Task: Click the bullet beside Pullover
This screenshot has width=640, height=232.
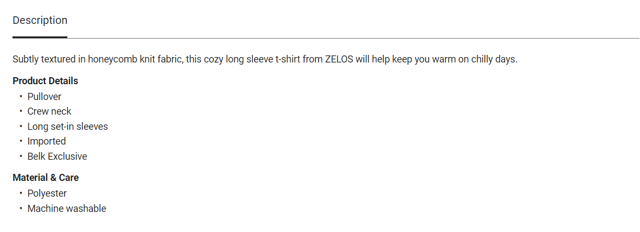Action: [21, 97]
